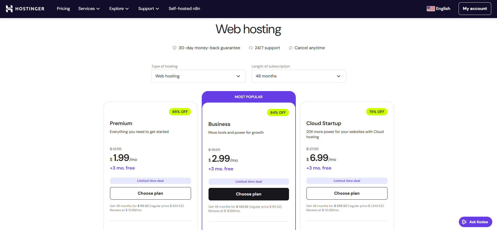Click the 'Renews at $ 16.99/mo.' note

(x=224, y=211)
